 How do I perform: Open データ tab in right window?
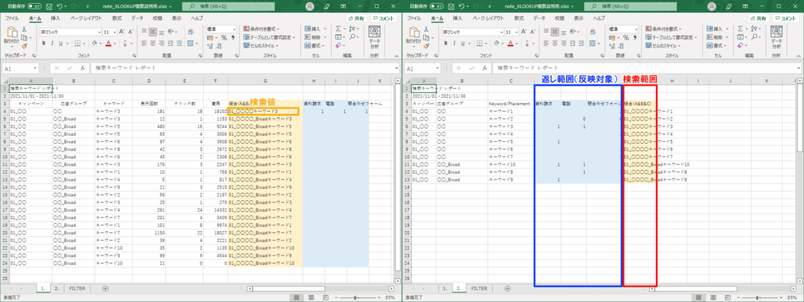click(539, 19)
